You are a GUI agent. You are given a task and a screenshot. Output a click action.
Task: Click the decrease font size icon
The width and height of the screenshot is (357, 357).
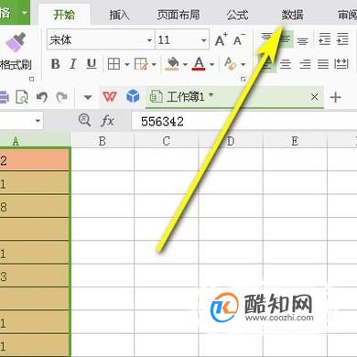(239, 39)
